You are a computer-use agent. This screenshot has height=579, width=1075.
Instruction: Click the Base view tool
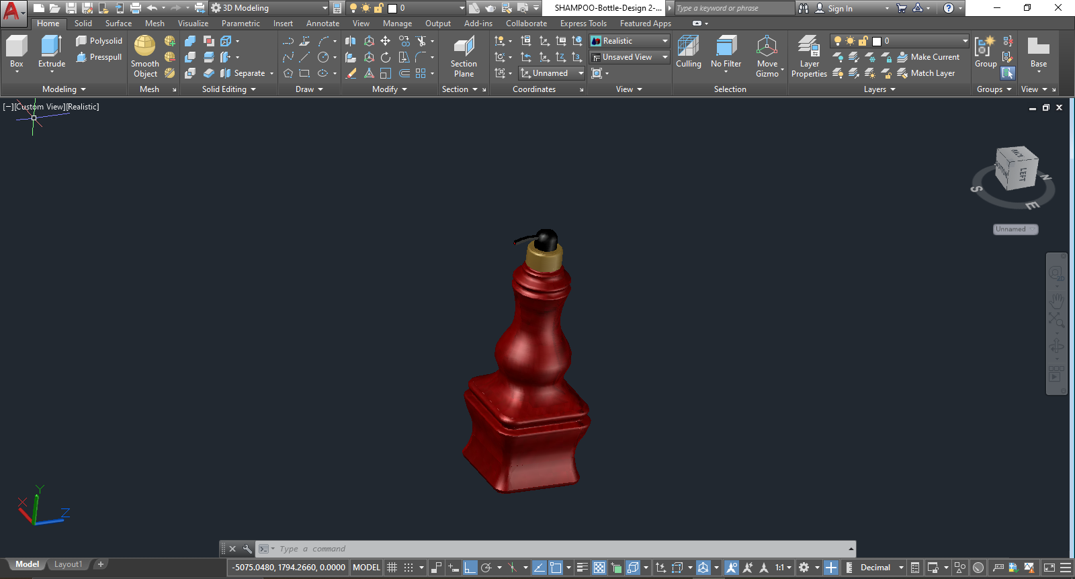coord(1039,54)
